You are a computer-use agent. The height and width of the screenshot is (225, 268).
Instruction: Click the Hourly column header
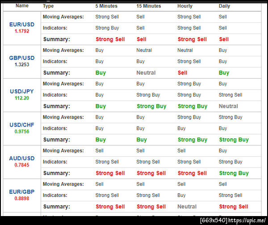185,6
